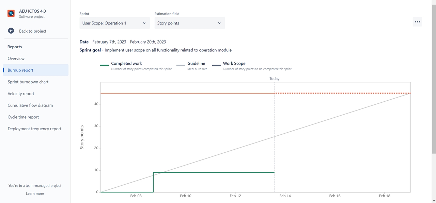Select the Cycle time report
Screen dimensions: 436x203
(23, 117)
